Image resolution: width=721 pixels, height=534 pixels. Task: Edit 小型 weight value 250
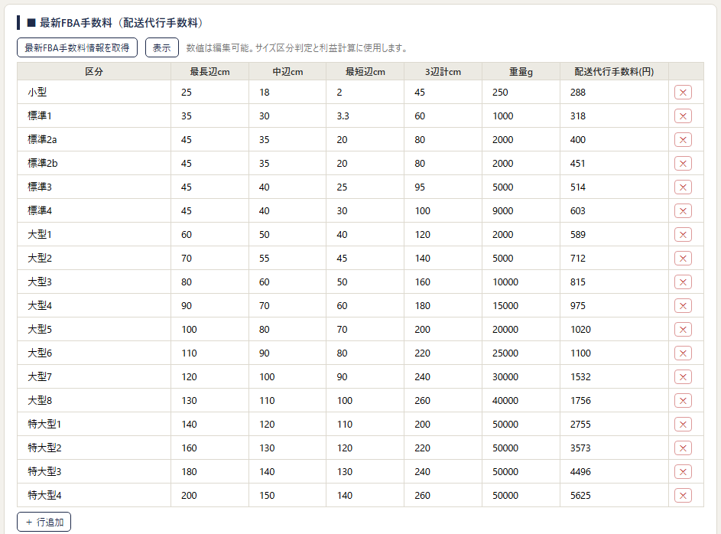pyautogui.click(x=521, y=93)
